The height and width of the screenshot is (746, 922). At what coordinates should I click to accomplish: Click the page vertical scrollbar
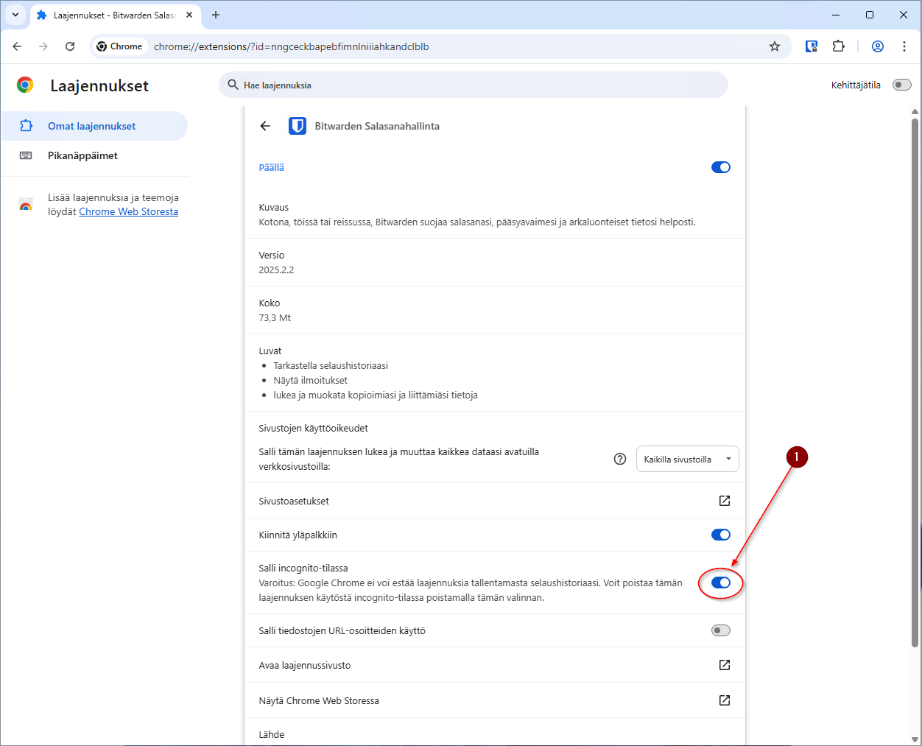915,383
